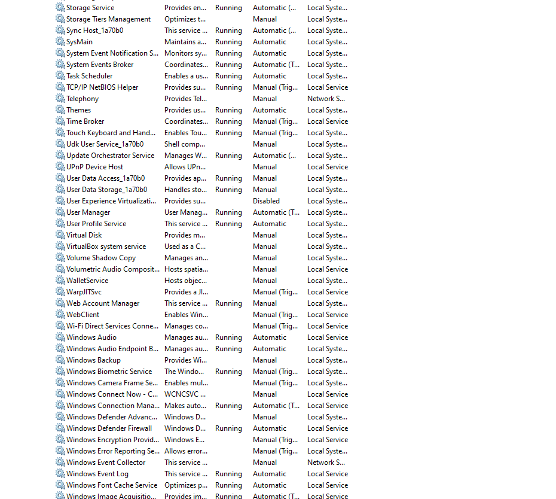
Task: Click the gear icon beside Windows Font Cache Service
Action: click(60, 485)
